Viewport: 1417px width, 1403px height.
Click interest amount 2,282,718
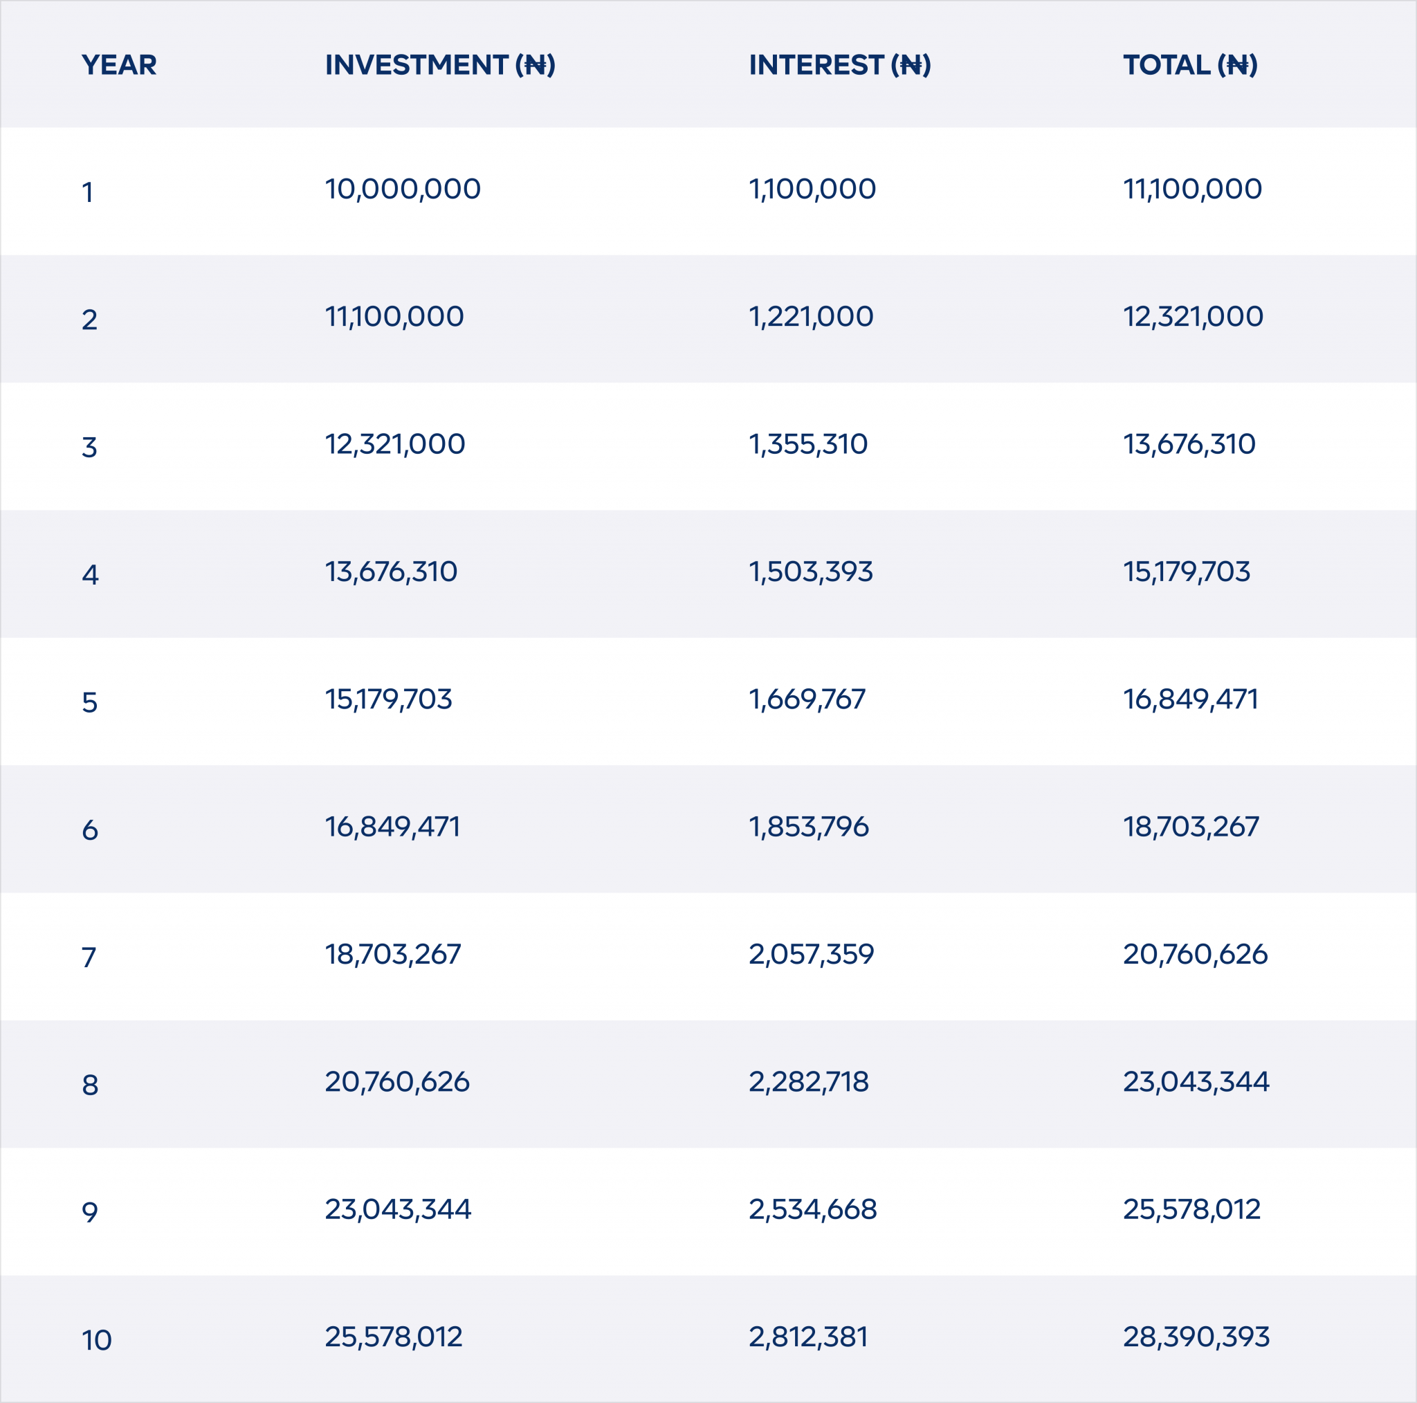tap(809, 1083)
